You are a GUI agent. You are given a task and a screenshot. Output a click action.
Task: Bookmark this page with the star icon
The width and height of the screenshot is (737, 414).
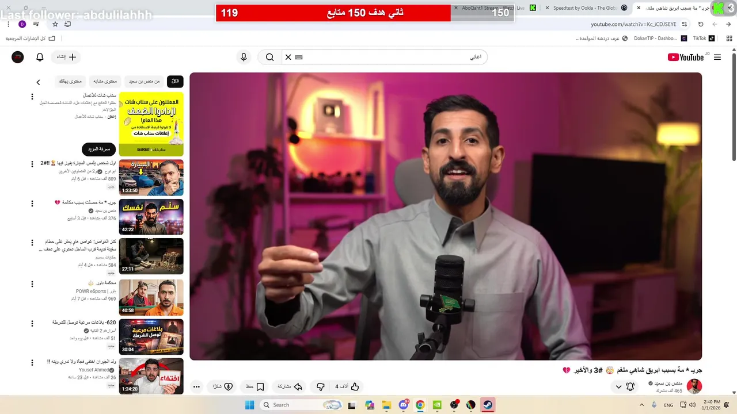(55, 24)
